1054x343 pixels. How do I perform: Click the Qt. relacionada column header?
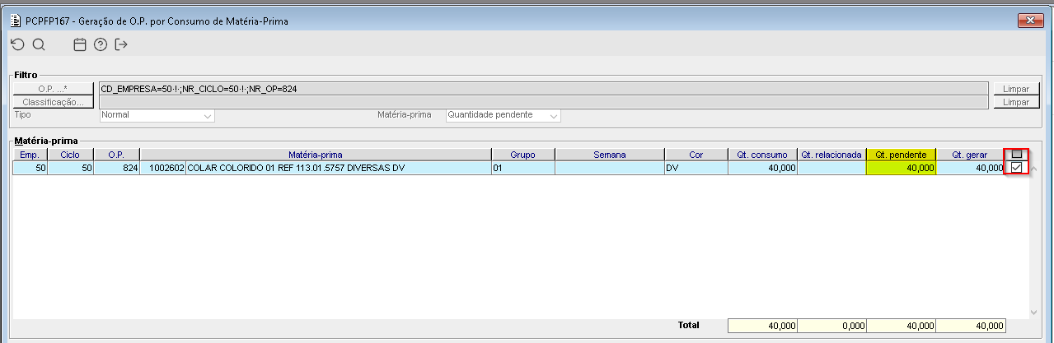pyautogui.click(x=831, y=155)
